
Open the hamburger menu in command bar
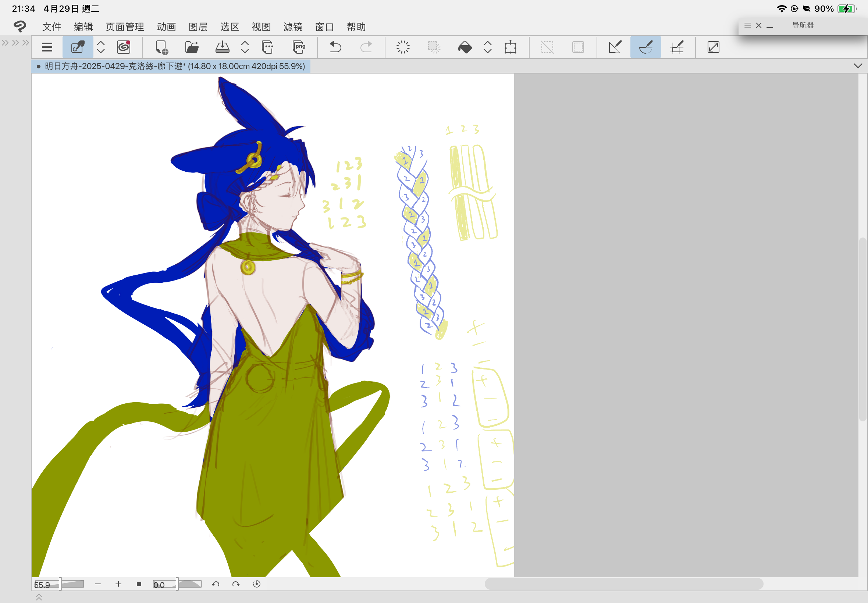tap(47, 47)
